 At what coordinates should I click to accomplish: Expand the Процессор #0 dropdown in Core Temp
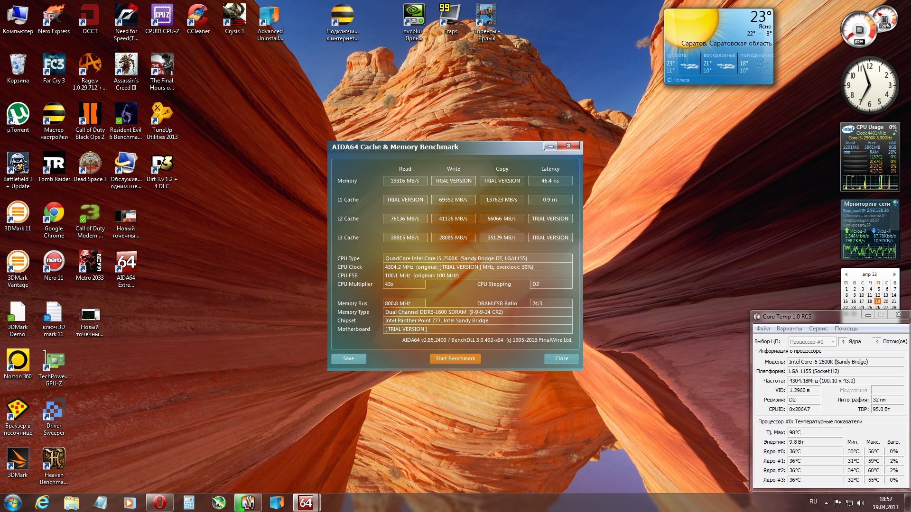coord(833,342)
